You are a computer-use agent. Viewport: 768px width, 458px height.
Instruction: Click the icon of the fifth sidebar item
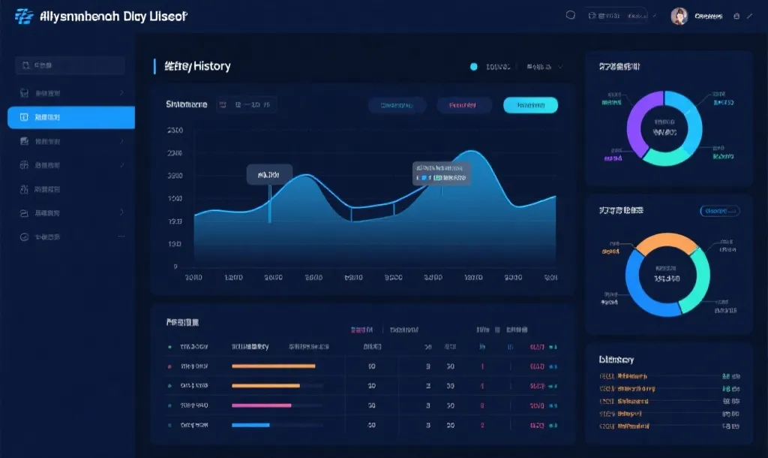(24, 189)
